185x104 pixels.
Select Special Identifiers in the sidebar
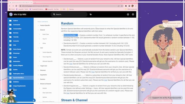21,78
